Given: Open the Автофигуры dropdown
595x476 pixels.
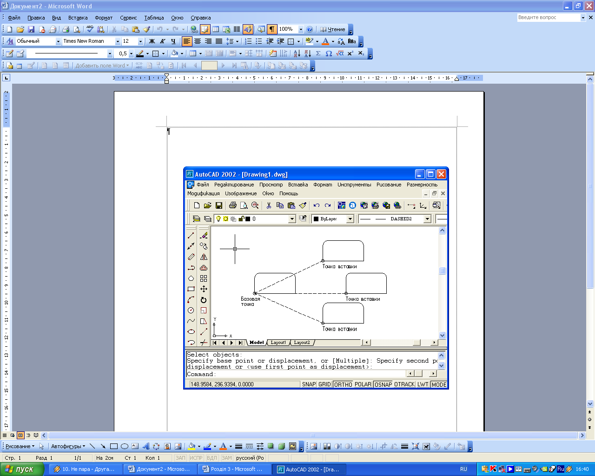Looking at the screenshot, I should coord(68,446).
